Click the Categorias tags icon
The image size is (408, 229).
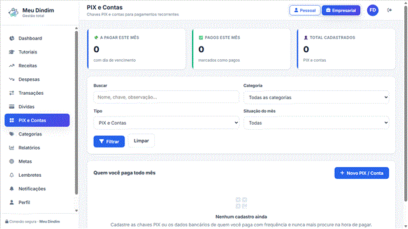tap(11, 134)
